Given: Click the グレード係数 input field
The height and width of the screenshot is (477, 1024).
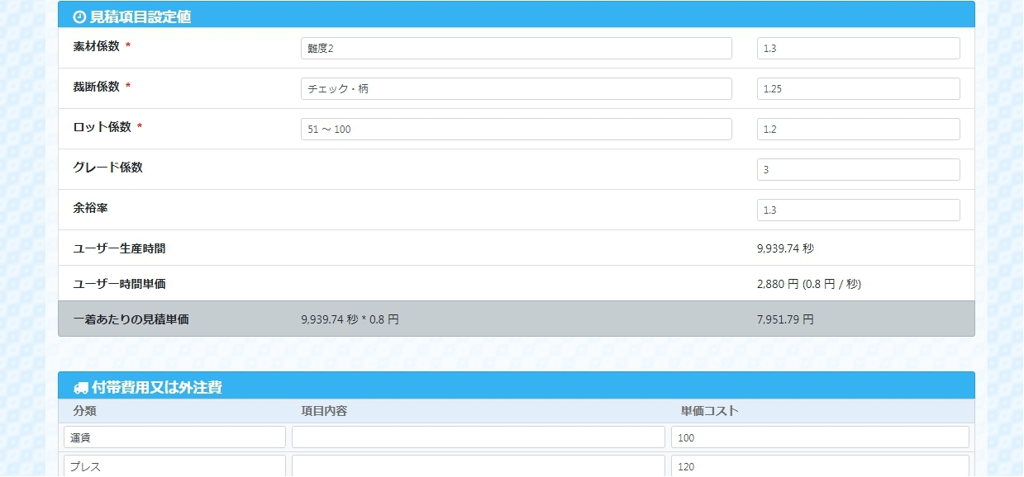Looking at the screenshot, I should [x=858, y=170].
